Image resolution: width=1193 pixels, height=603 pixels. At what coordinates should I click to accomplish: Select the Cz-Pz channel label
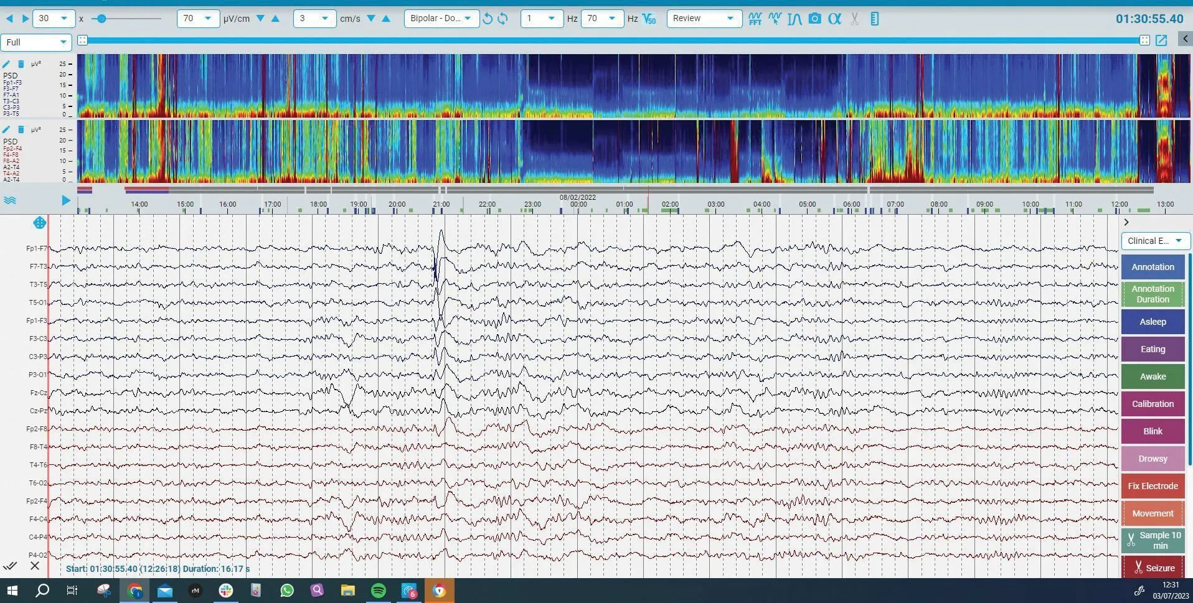[x=38, y=411]
